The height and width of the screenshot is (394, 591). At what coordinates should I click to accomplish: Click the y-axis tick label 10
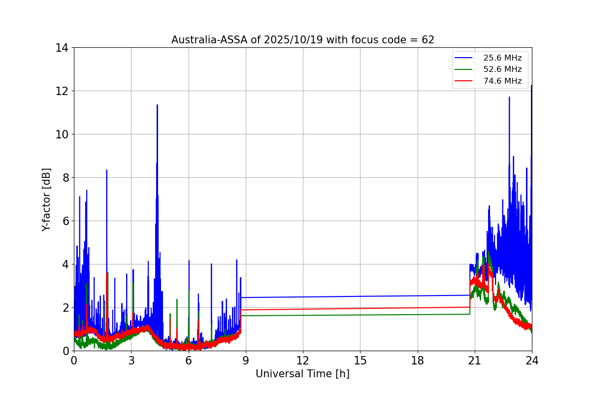62,134
